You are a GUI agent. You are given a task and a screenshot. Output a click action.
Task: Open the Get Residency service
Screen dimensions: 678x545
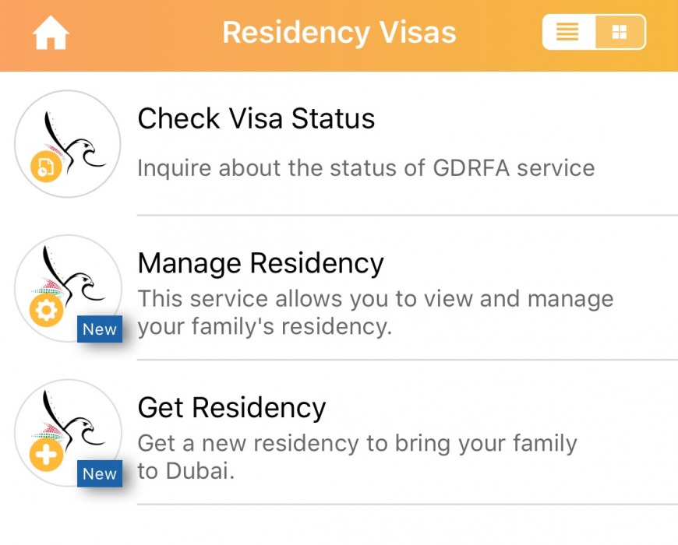pyautogui.click(x=231, y=407)
